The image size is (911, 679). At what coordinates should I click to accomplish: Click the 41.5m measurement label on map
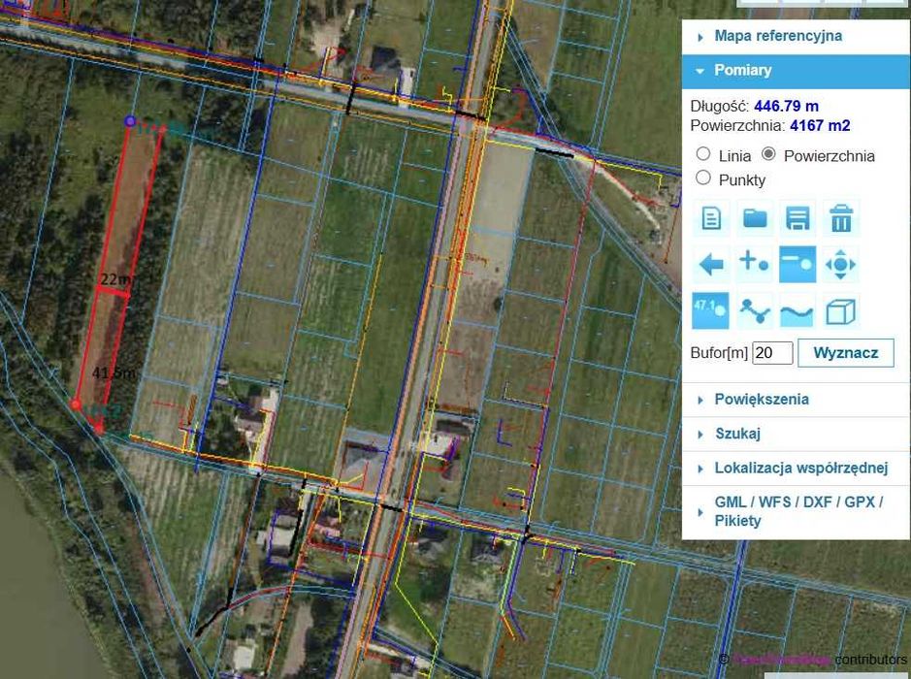pos(114,372)
